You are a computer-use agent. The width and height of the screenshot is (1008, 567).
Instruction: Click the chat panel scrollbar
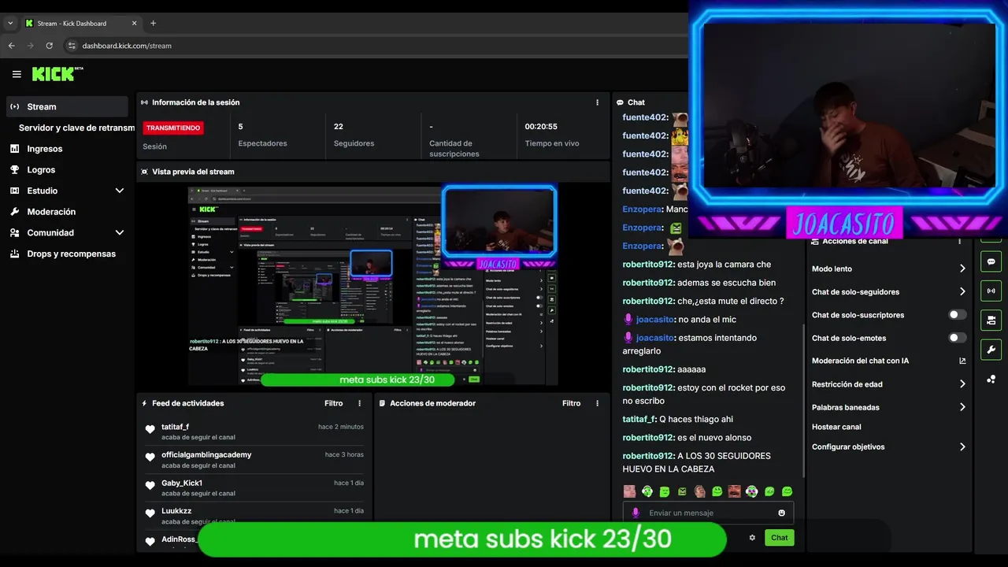[803, 400]
